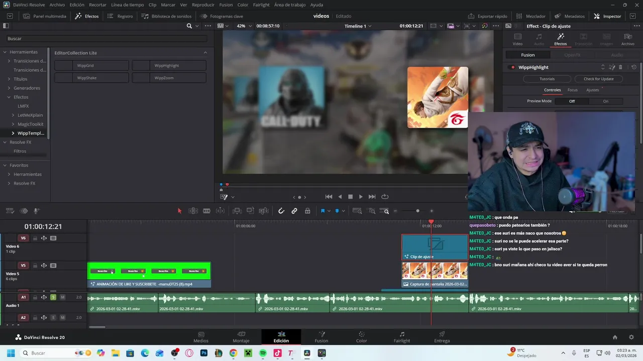Choose the WippZoom effect
The height and width of the screenshot is (361, 643).
pyautogui.click(x=169, y=78)
